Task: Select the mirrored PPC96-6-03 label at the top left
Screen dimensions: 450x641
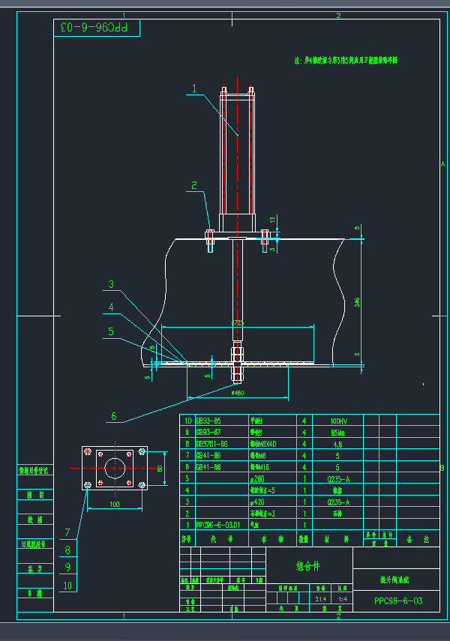Action: tap(94, 28)
